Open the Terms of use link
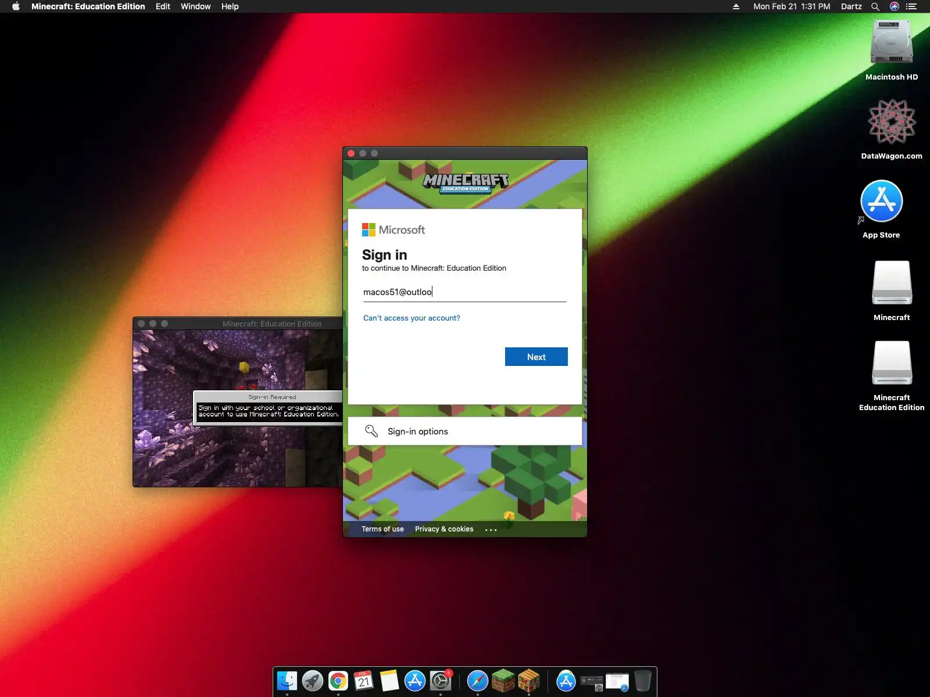The width and height of the screenshot is (930, 697). tap(382, 529)
